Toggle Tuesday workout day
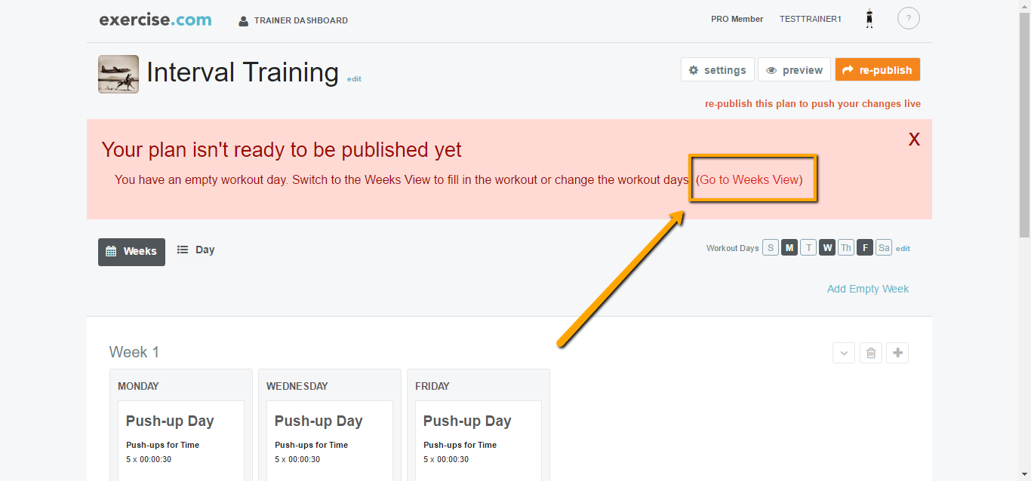 pyautogui.click(x=808, y=247)
